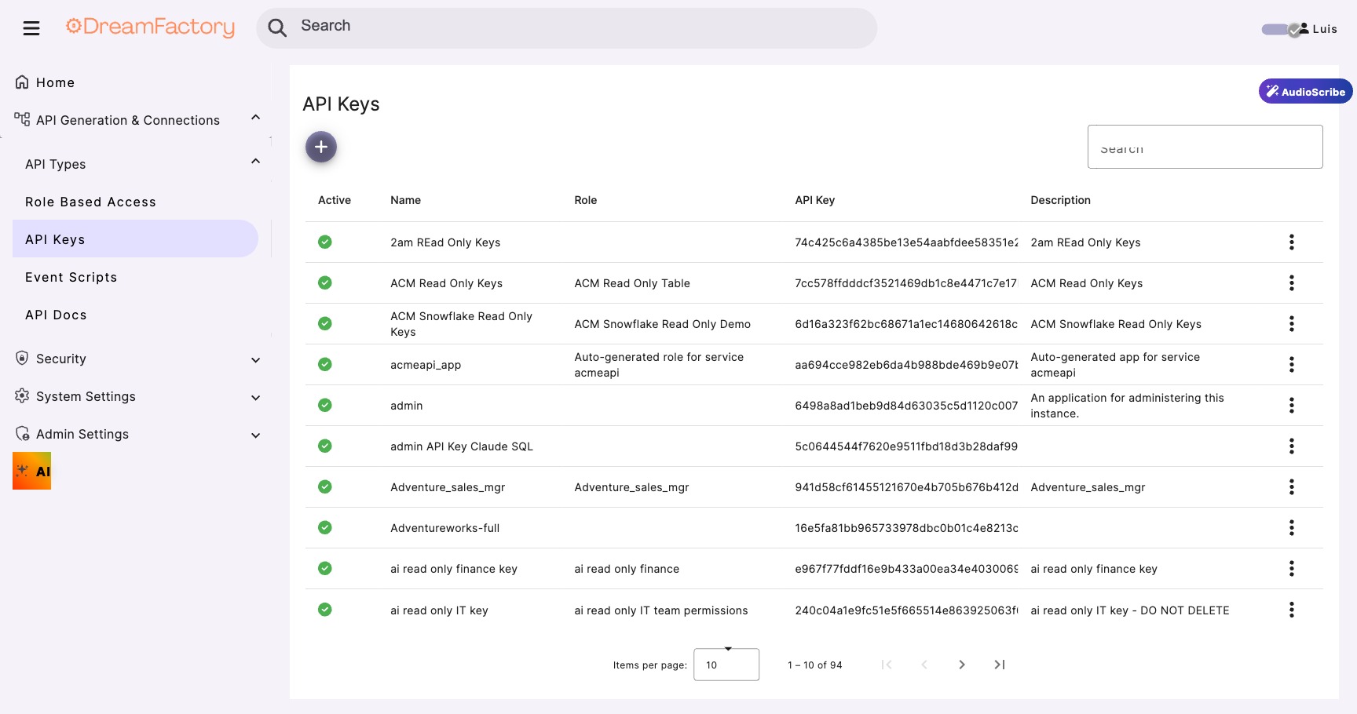Select Event Scripts in the sidebar
The width and height of the screenshot is (1357, 714).
(x=71, y=277)
